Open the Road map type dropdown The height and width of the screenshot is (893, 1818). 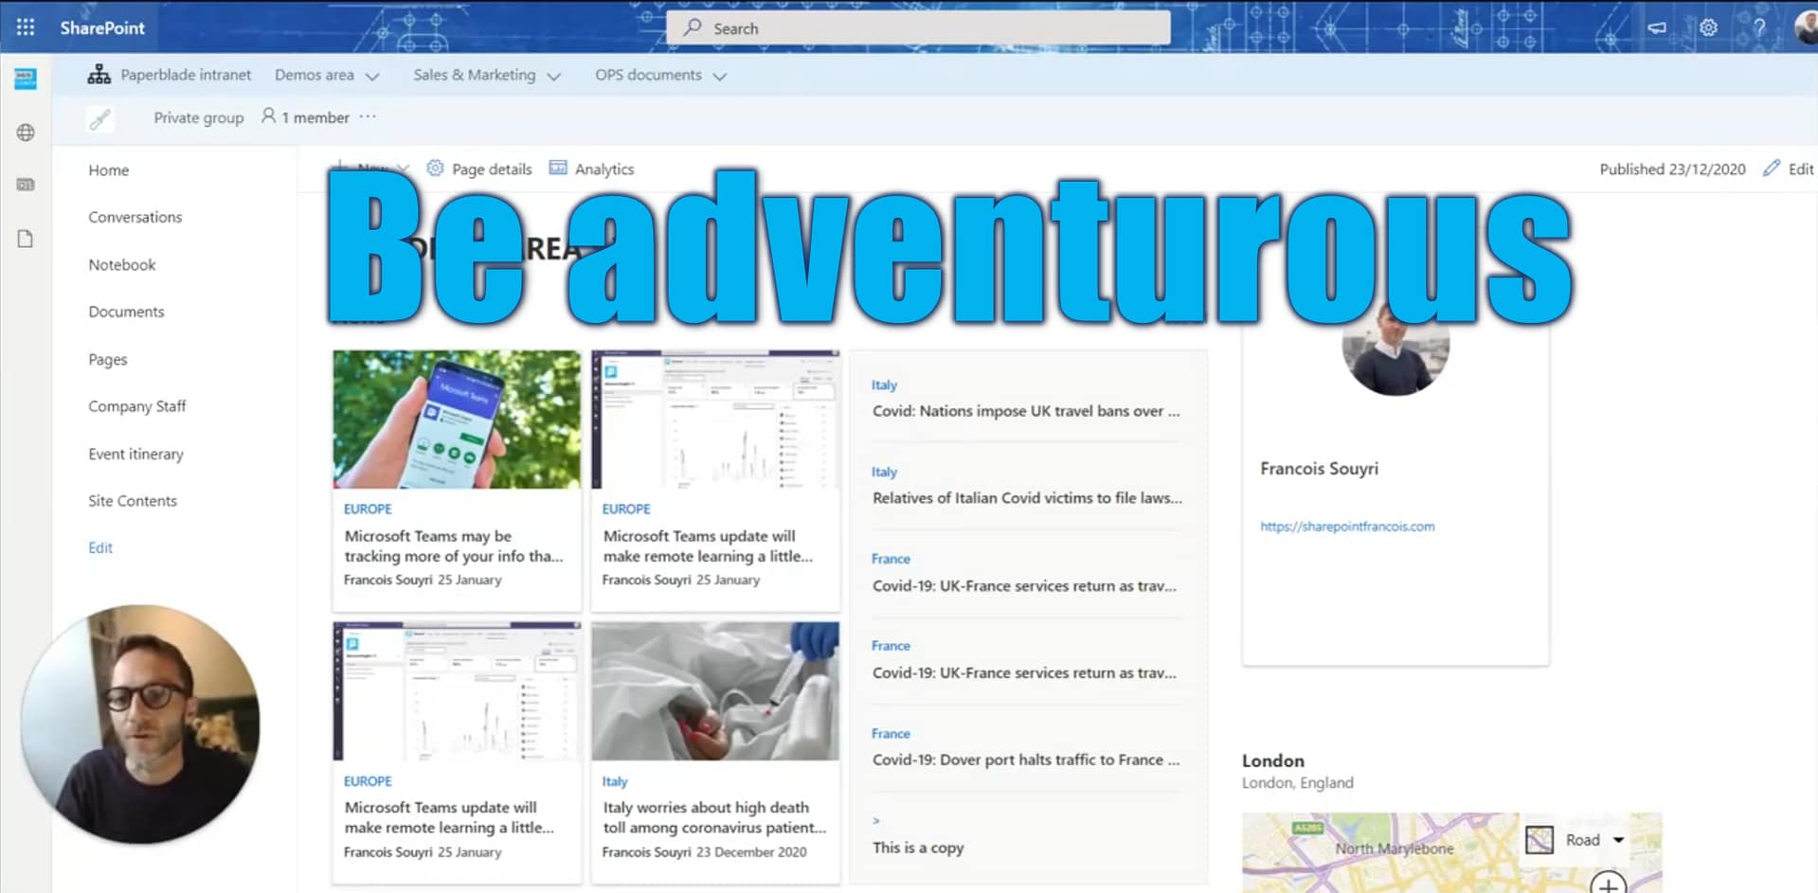[x=1618, y=840]
